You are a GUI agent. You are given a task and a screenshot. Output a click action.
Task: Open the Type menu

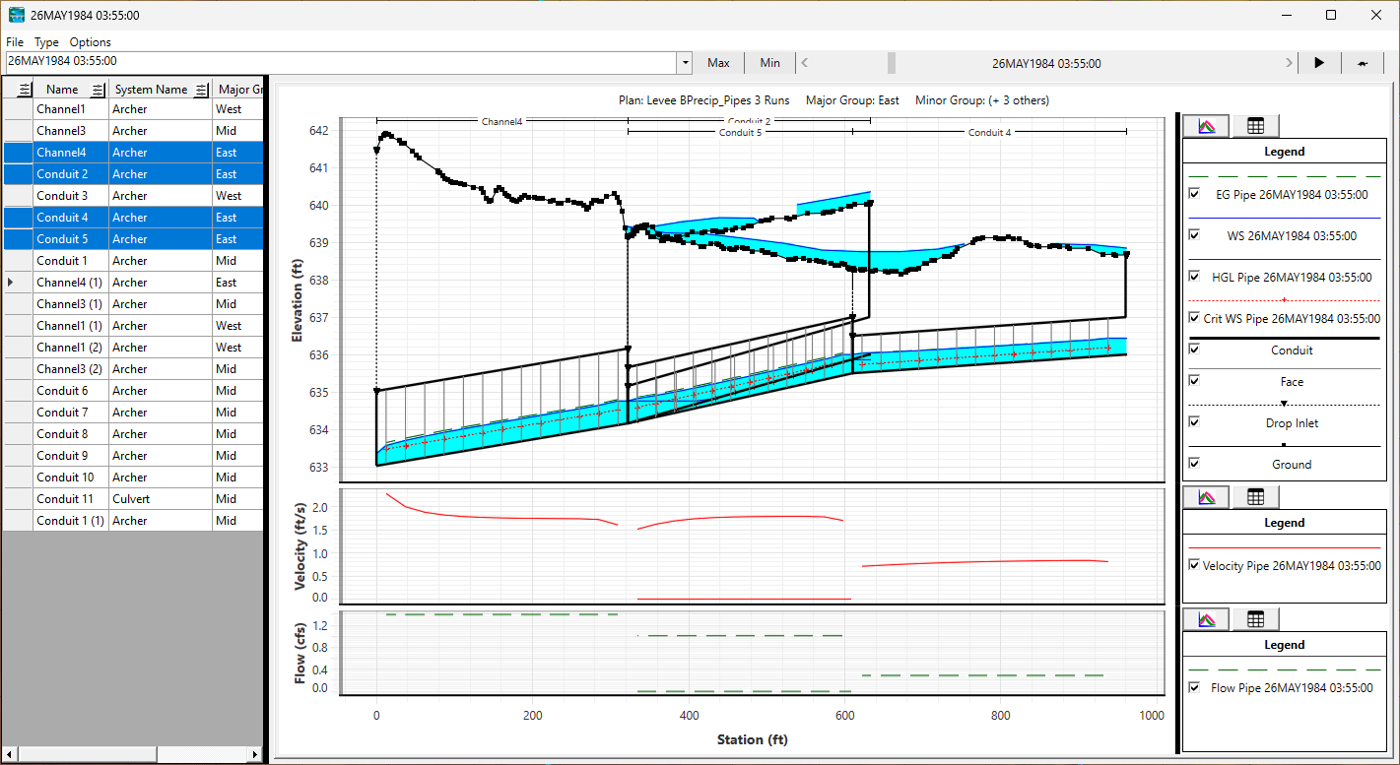coord(46,42)
